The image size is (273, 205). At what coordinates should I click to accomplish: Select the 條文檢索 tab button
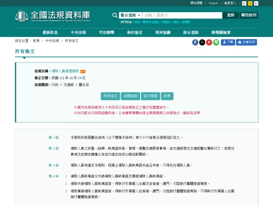point(151,96)
